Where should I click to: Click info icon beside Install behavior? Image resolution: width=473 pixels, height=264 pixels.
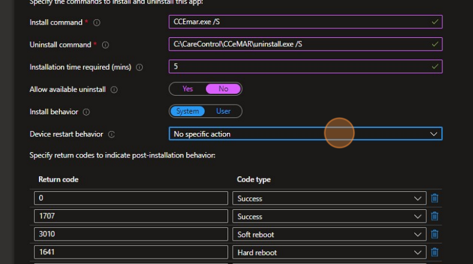(86, 112)
